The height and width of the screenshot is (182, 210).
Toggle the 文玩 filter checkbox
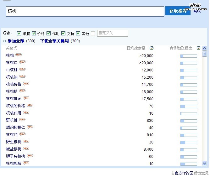pyautogui.click(x=64, y=34)
